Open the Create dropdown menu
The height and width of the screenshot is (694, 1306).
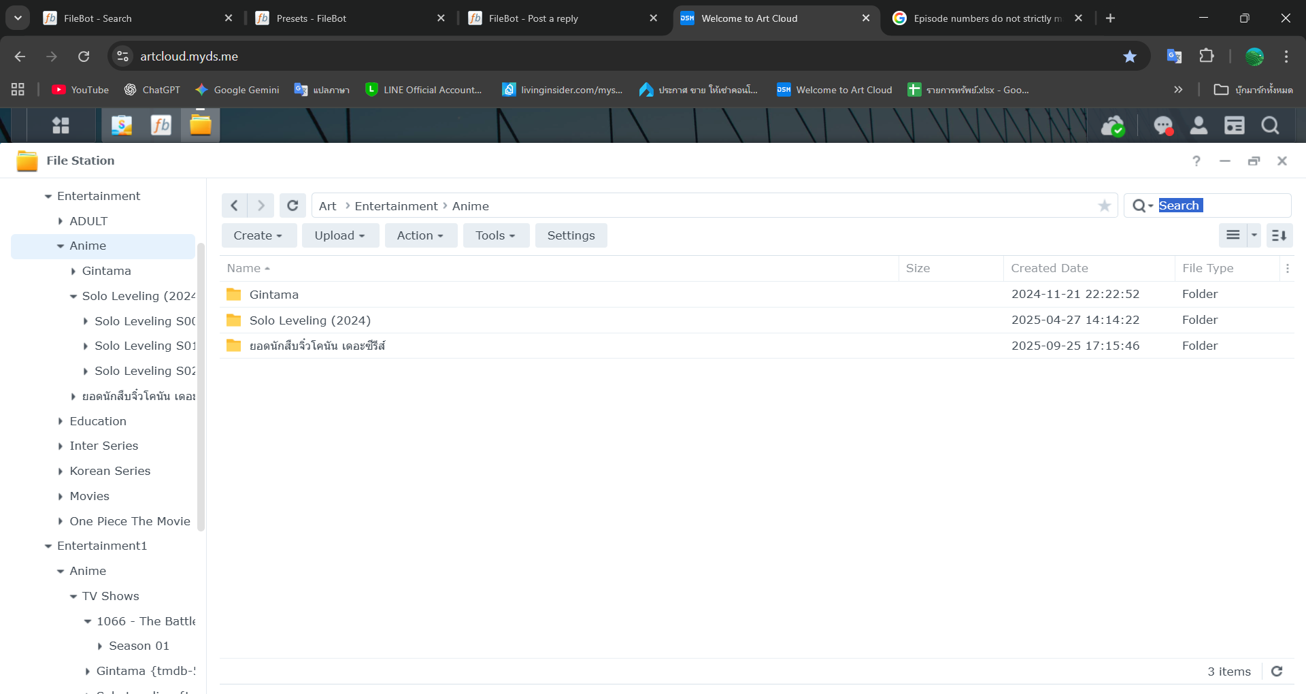(x=258, y=235)
